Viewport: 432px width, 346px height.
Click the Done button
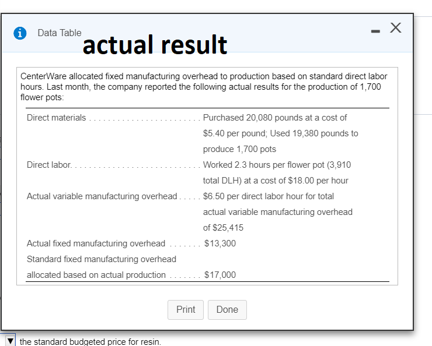[227, 310]
